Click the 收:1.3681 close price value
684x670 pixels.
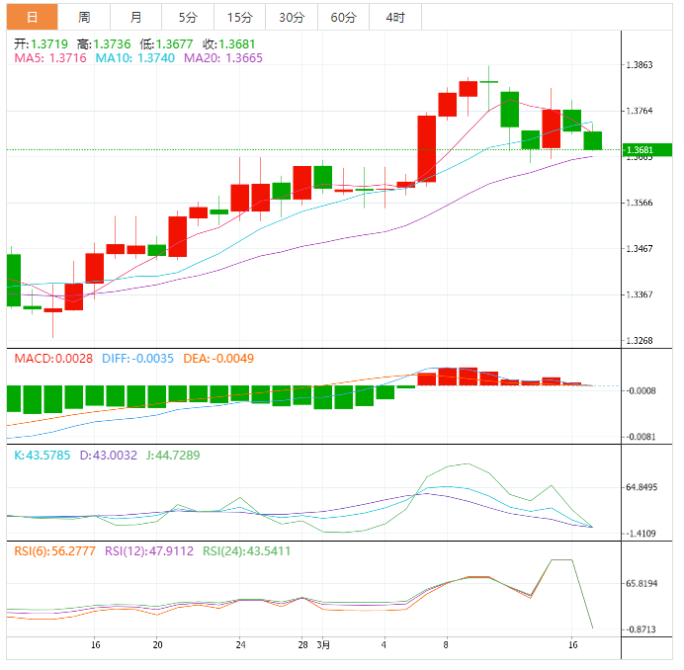tap(229, 44)
